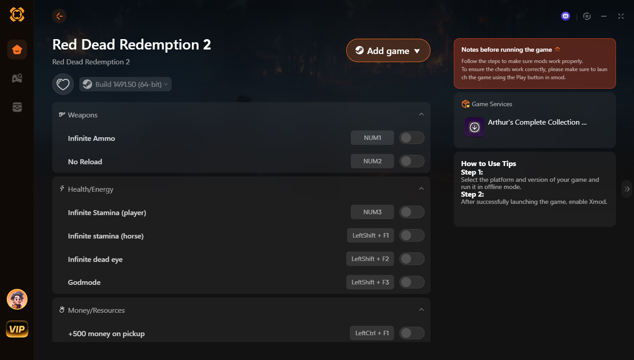
Task: Add game to favorites with heart icon
Action: 63,84
